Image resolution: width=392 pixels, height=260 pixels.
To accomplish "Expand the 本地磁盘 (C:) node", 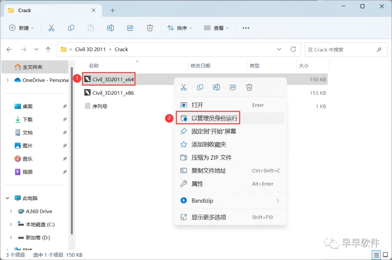I will pyautogui.click(x=11, y=224).
